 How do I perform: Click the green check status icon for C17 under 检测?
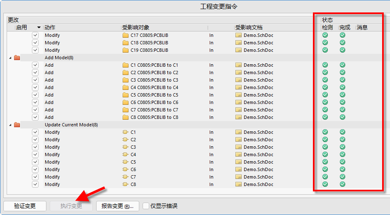[x=325, y=35]
